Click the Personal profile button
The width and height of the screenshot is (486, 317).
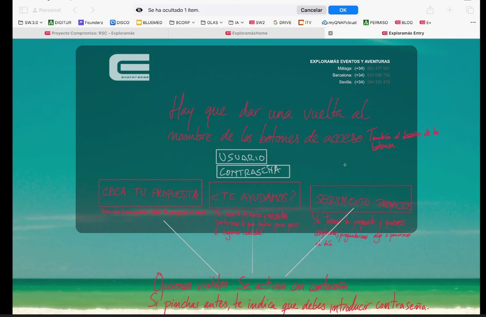coord(47,10)
